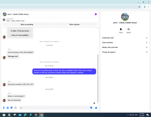Click Jenni's avatar beside the phone number message
The height and width of the screenshot is (117, 151).
(x=4, y=85)
